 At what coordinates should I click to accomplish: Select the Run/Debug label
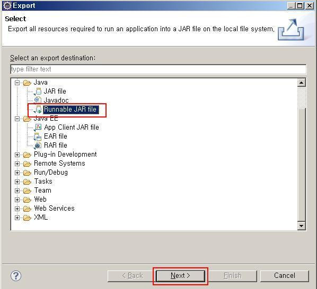pyautogui.click(x=51, y=173)
